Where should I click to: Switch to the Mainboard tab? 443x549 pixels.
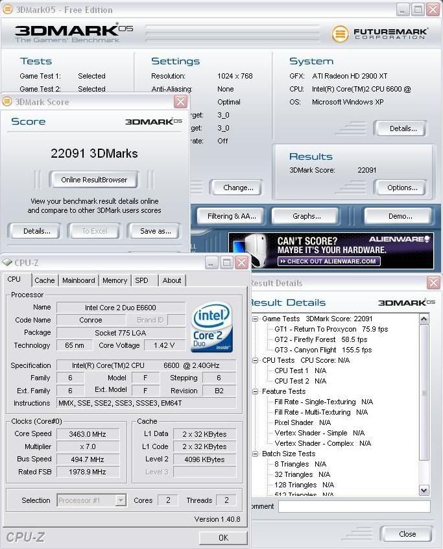pyautogui.click(x=78, y=280)
